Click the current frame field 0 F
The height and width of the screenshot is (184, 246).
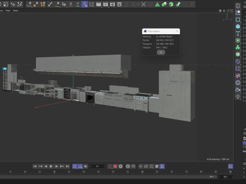(97, 166)
